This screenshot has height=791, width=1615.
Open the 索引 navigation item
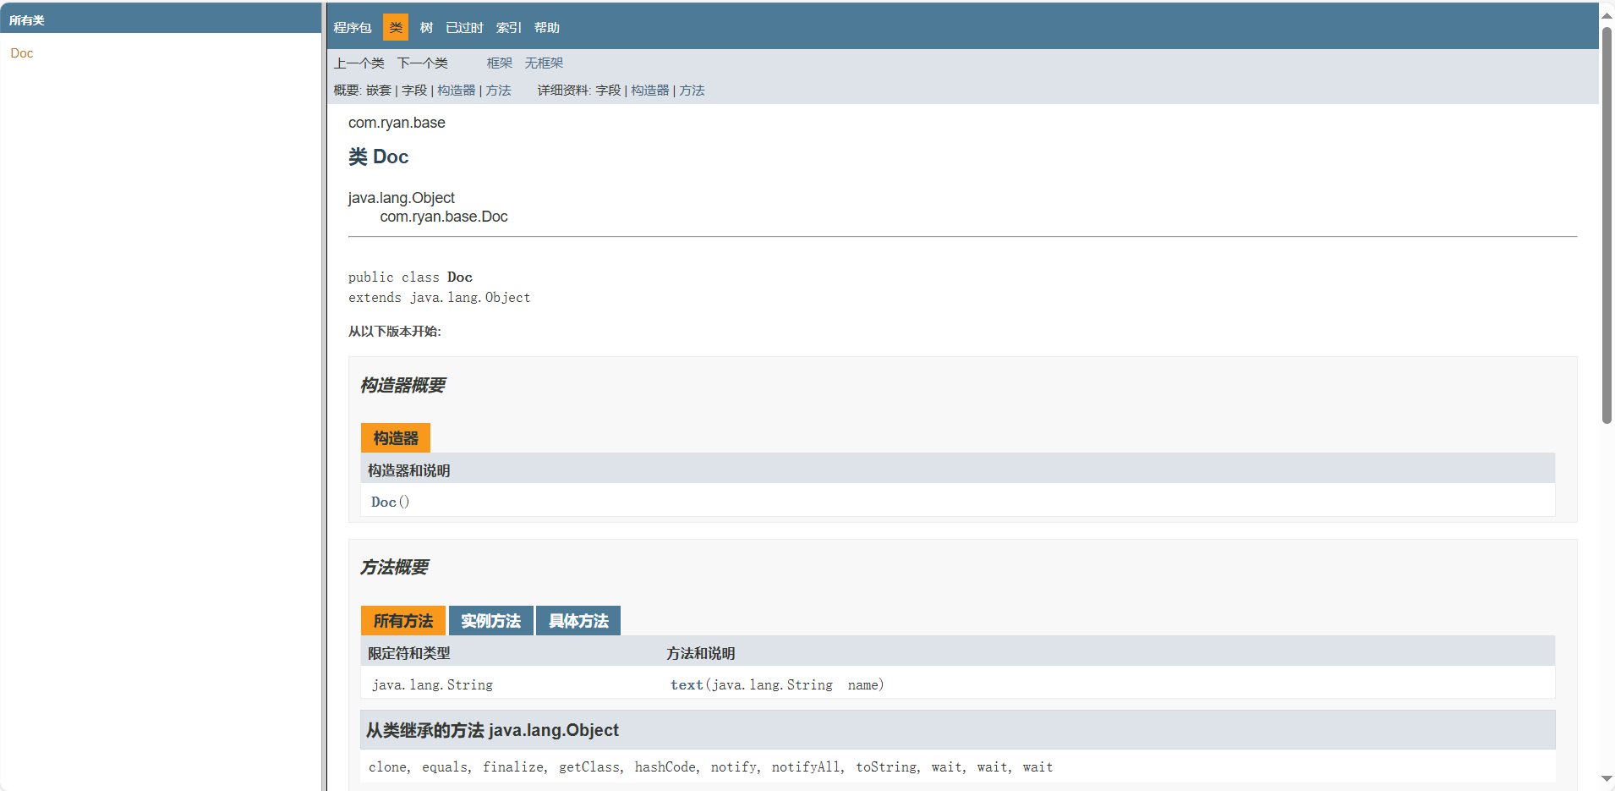[x=509, y=28]
